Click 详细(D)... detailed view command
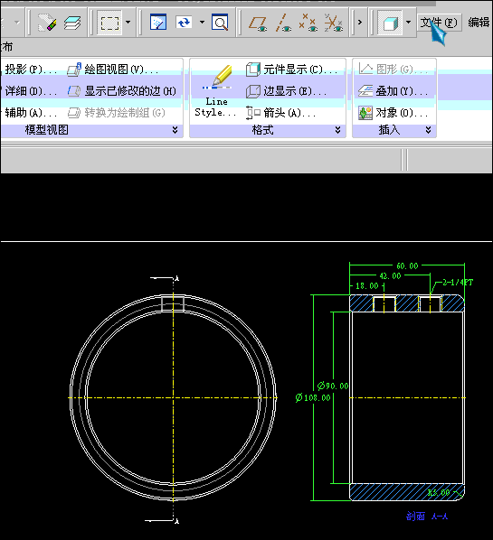The height and width of the screenshot is (540, 493). click(x=31, y=91)
